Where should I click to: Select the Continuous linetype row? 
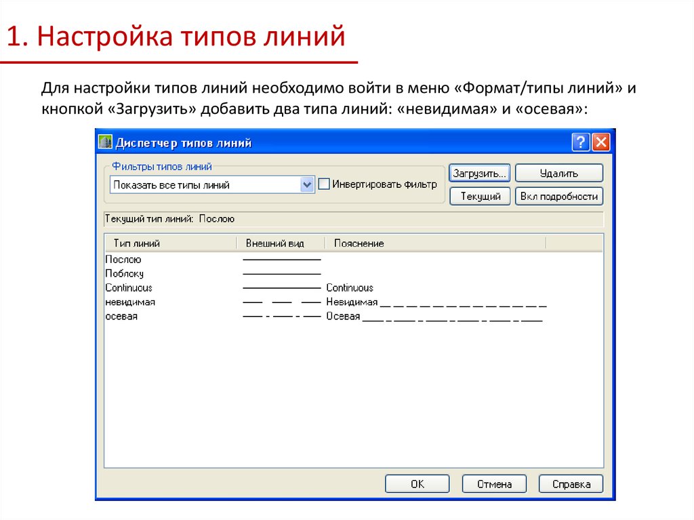point(354,287)
